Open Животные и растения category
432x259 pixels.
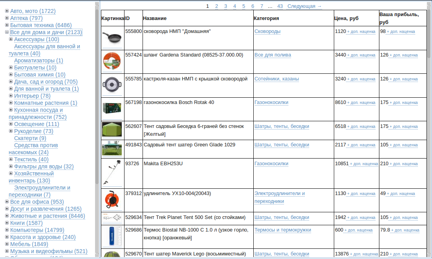[48, 216]
